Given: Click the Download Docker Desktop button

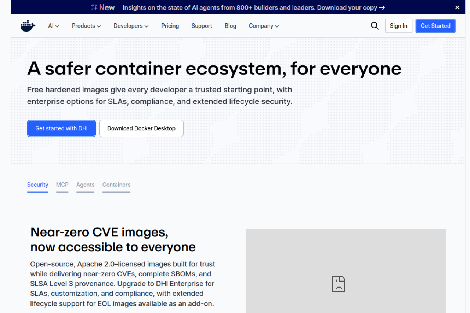Looking at the screenshot, I should (141, 128).
